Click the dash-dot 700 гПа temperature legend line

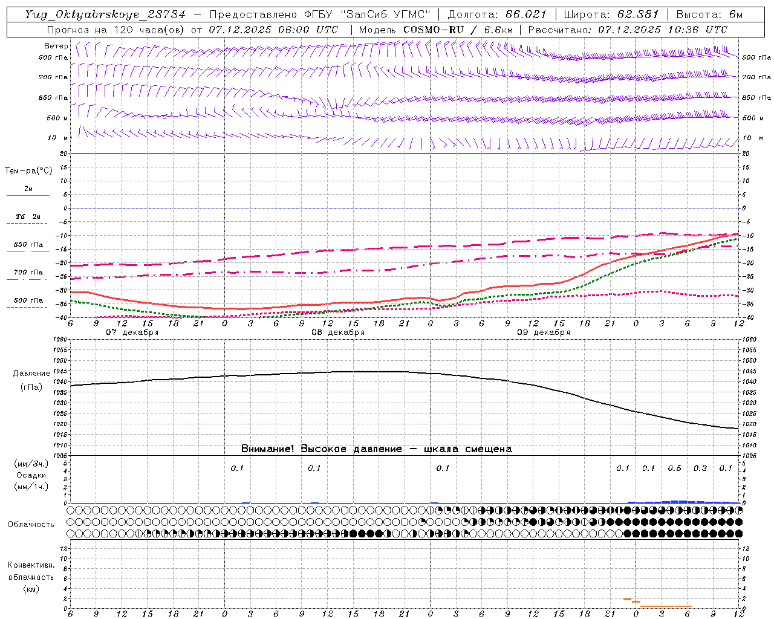(x=27, y=279)
